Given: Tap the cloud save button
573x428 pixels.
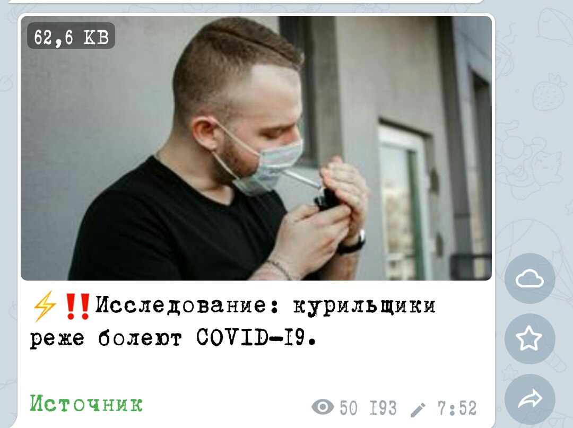Looking at the screenshot, I should click(x=529, y=278).
